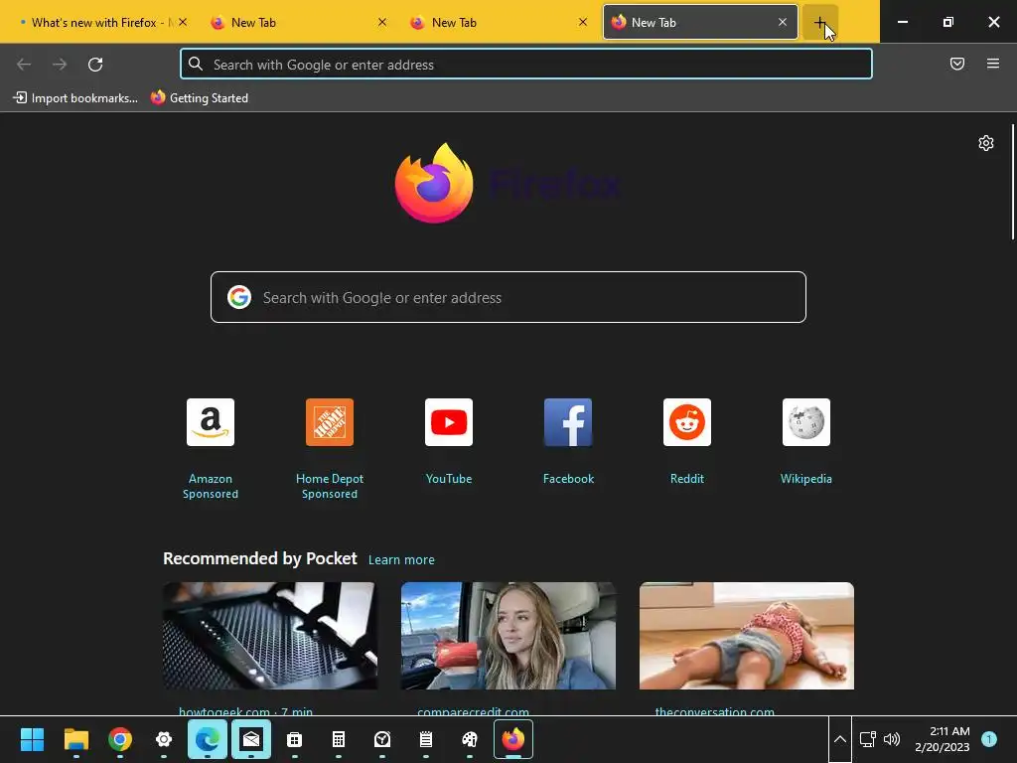This screenshot has height=763, width=1017.
Task: Open volume control in system tray
Action: pyautogui.click(x=892, y=739)
